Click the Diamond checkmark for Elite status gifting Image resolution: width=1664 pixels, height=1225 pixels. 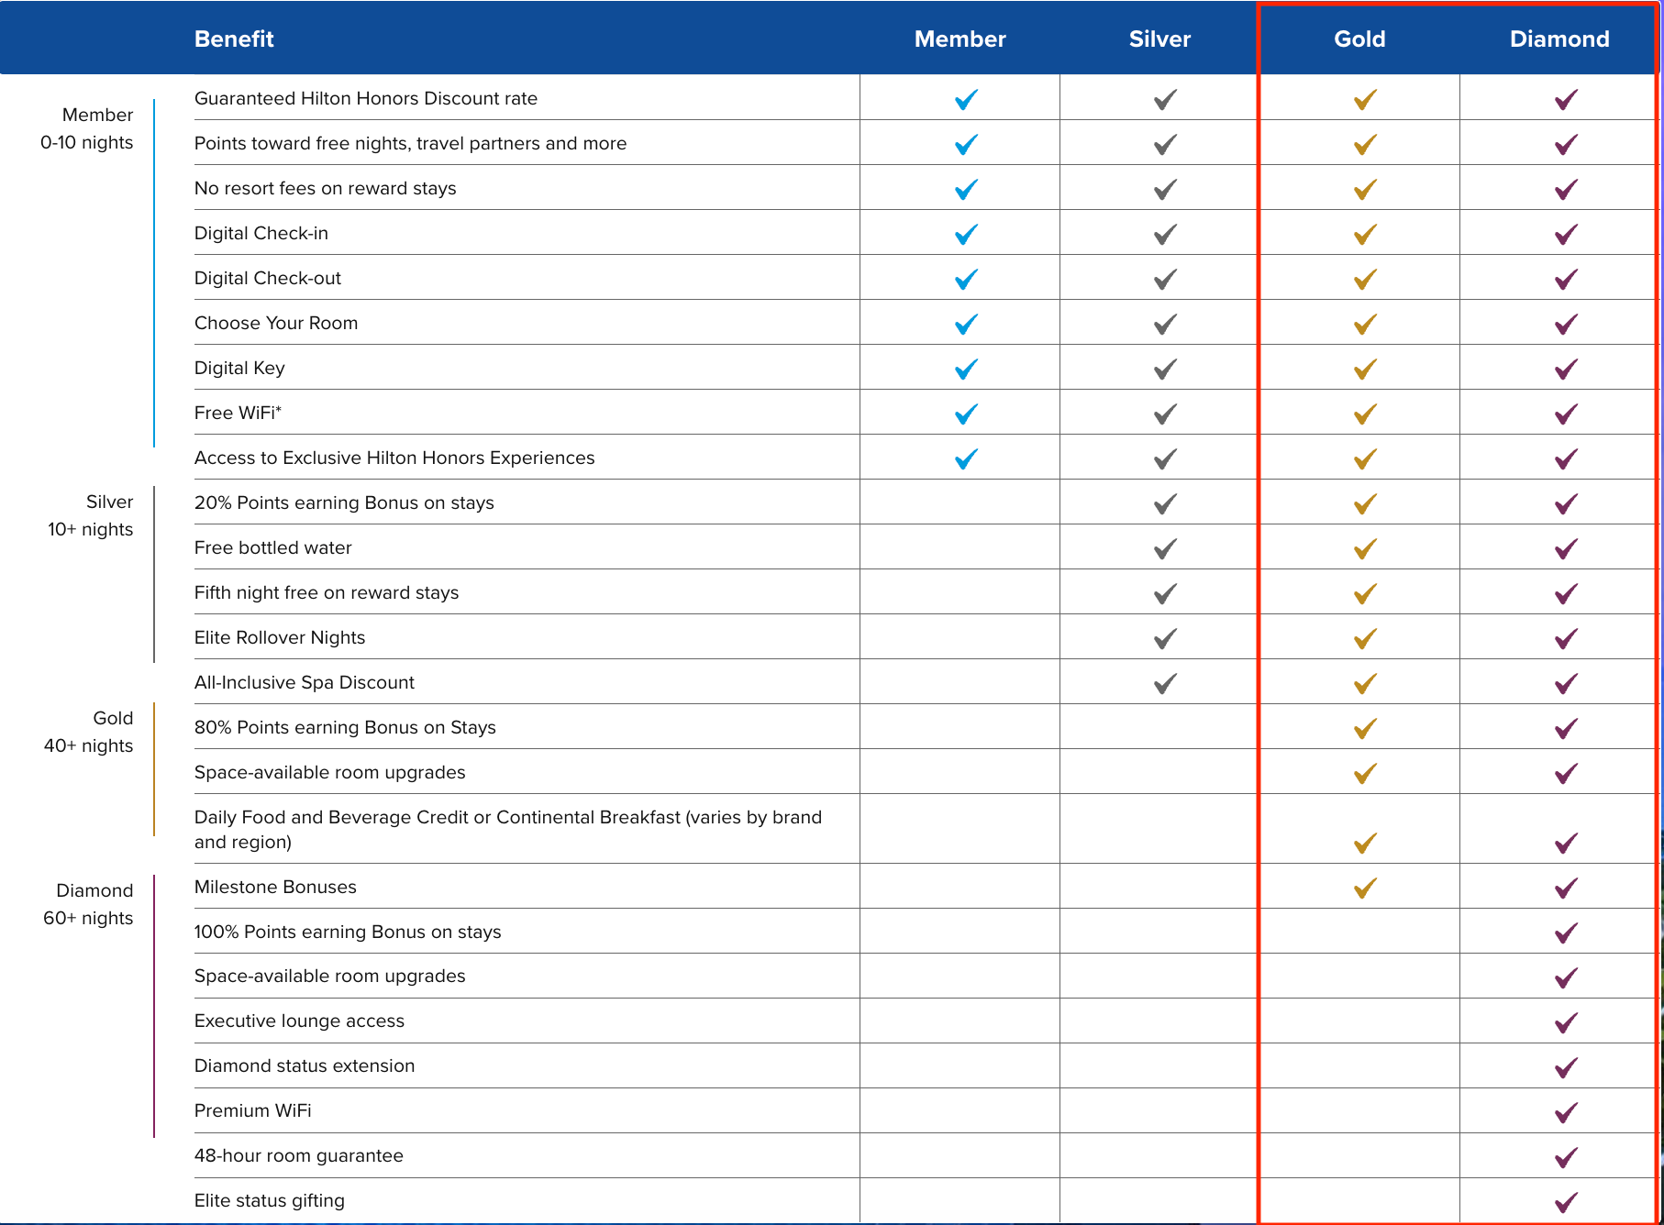[x=1566, y=1201]
